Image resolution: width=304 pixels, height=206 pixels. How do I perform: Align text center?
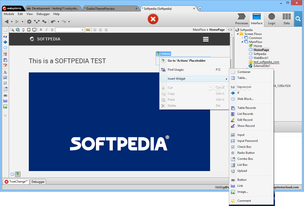[100, 30]
